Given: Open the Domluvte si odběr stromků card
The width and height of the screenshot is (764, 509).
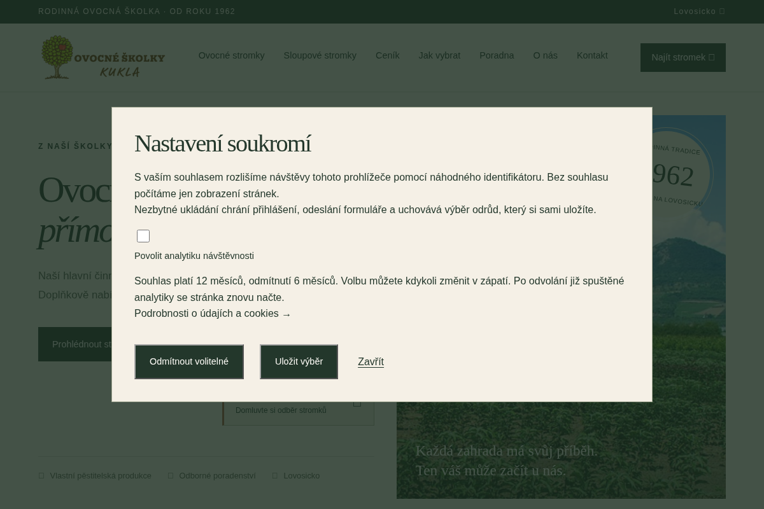Looking at the screenshot, I should click(299, 412).
